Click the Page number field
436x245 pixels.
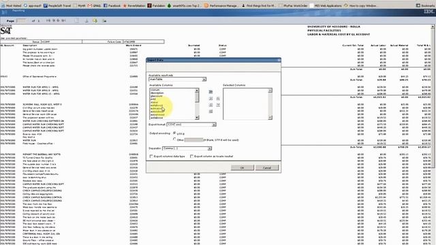coord(21,21)
